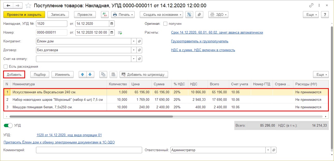
Task: Click Пригласить Ёлкин дом к обмену link
Action: (59, 142)
